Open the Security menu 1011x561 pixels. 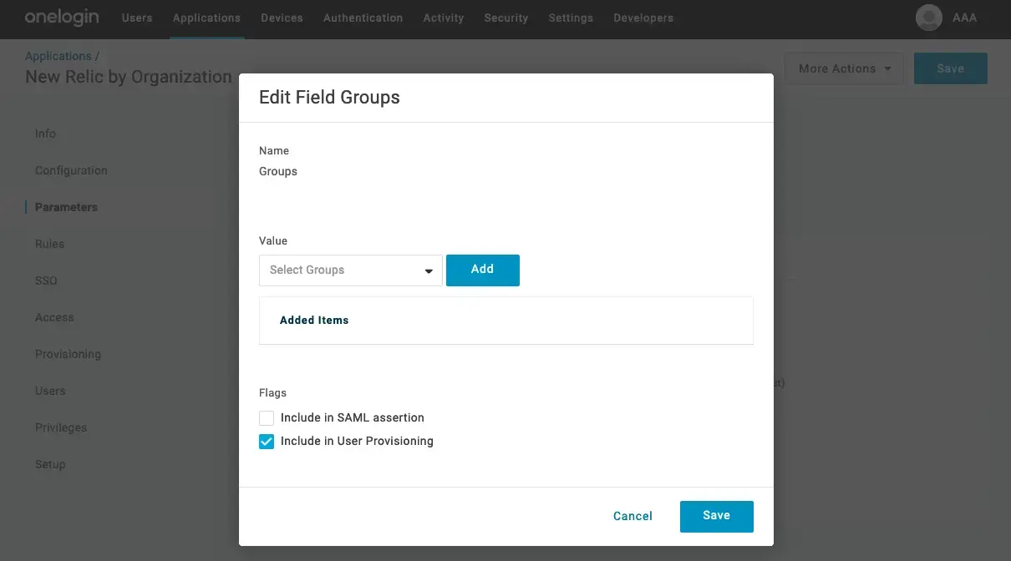pyautogui.click(x=505, y=18)
